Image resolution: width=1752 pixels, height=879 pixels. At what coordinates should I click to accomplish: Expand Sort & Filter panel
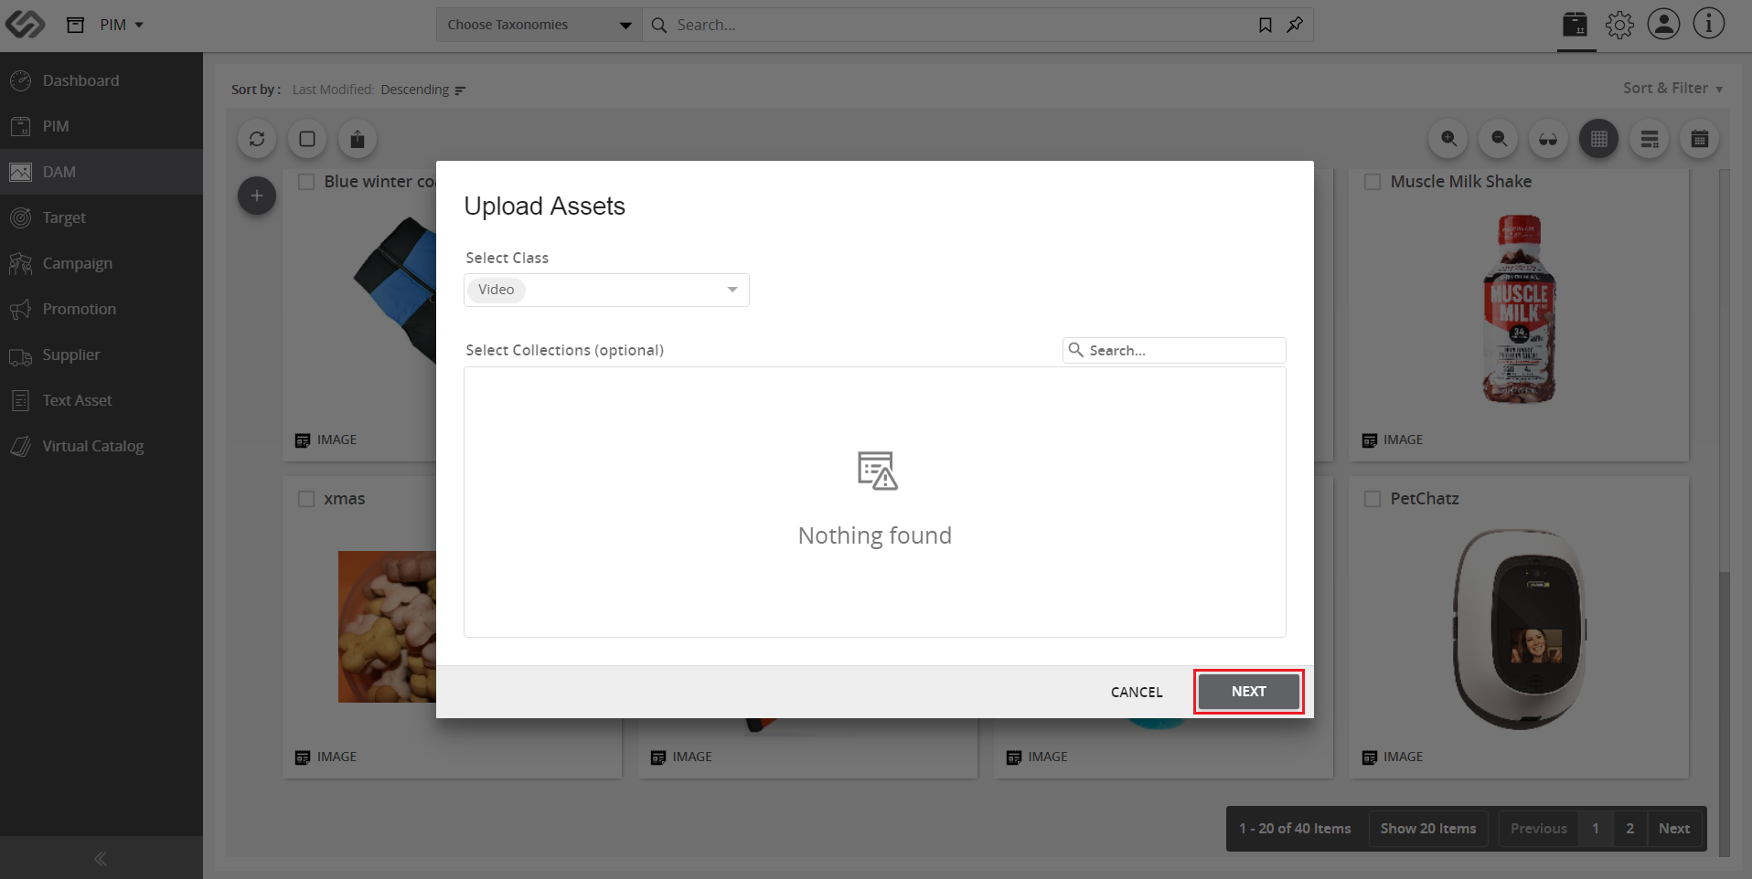[x=1672, y=88]
